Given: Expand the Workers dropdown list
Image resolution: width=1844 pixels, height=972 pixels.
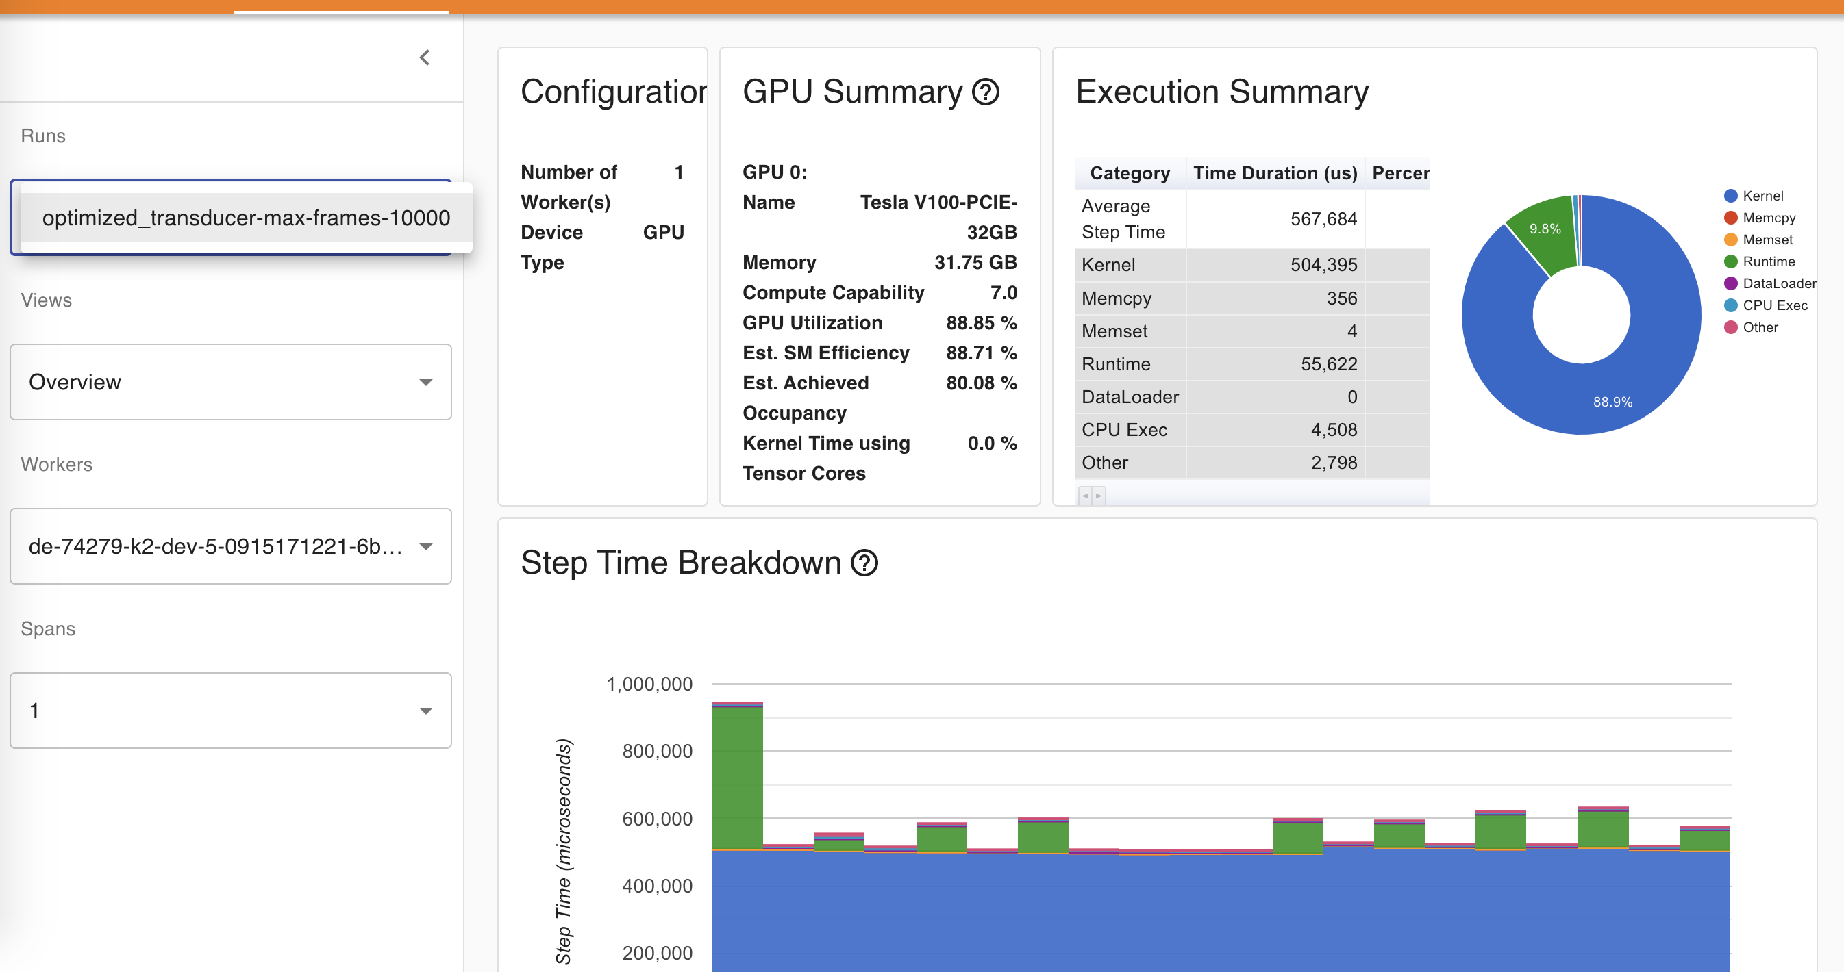Looking at the screenshot, I should coord(230,546).
